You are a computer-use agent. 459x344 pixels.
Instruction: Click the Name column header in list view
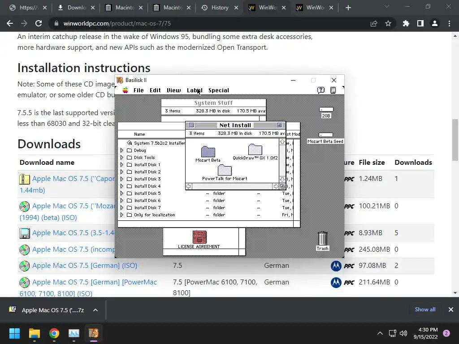pos(139,134)
